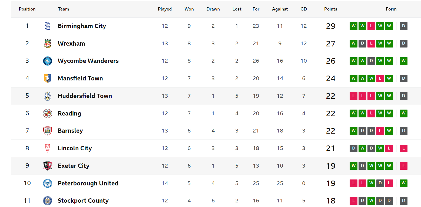Select the Wycombe Wanderers crest icon
421x207 pixels.
pos(48,61)
